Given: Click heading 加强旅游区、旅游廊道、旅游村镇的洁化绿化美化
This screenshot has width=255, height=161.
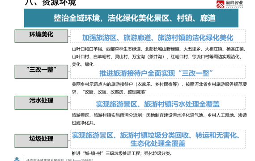Looking at the screenshot, I should 158,38.
